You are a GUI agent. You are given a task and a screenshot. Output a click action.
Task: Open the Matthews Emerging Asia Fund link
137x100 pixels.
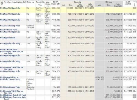point(15,98)
